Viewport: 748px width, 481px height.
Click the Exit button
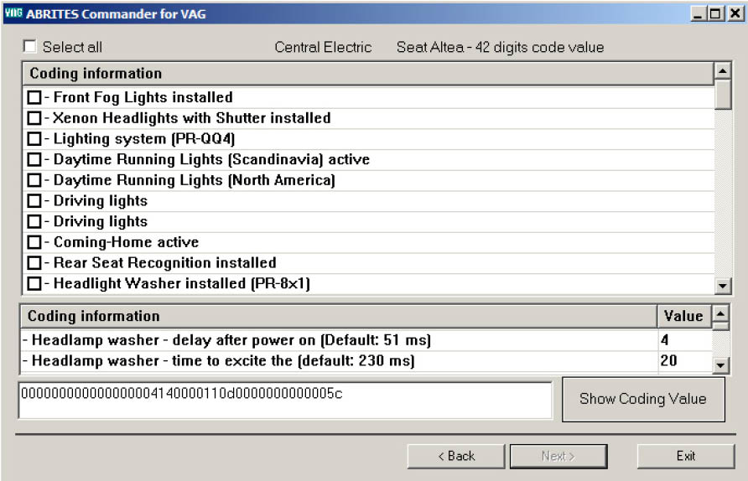point(686,456)
